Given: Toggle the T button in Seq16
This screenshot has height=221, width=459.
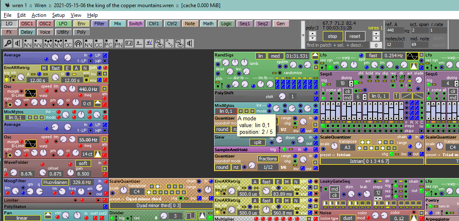Looking at the screenshot, I should (x=396, y=96).
